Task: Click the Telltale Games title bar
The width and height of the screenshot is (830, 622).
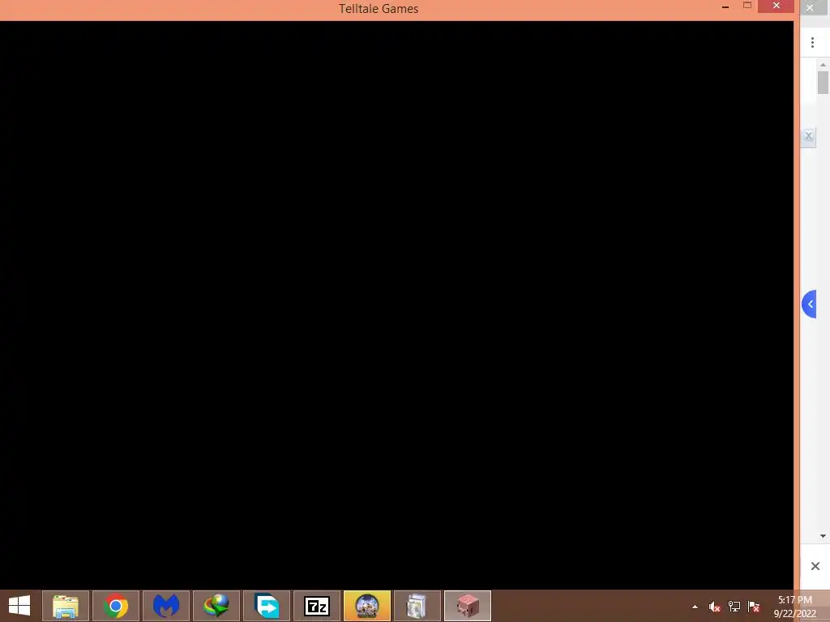Action: [379, 8]
